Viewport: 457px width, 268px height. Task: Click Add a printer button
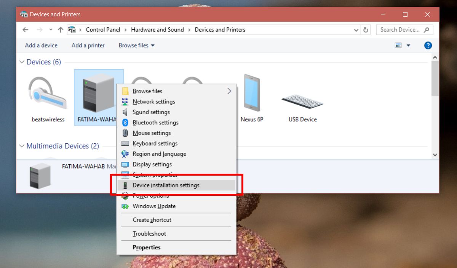(88, 45)
